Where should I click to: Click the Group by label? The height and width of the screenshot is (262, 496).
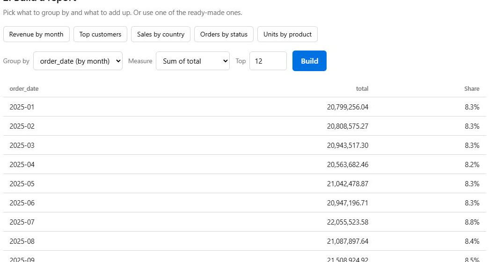16,61
